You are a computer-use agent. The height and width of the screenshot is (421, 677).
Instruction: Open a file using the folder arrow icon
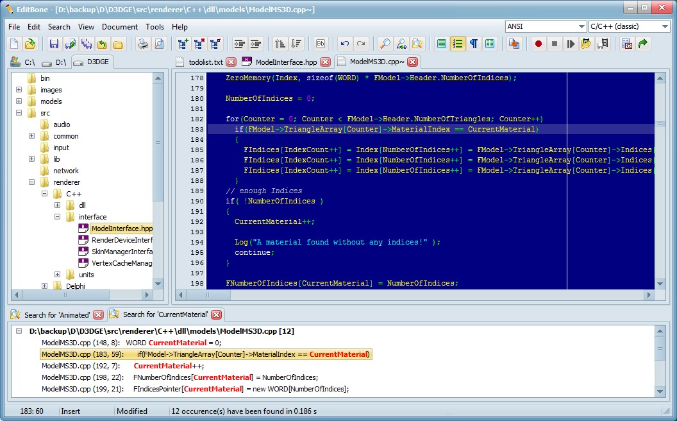click(x=30, y=44)
